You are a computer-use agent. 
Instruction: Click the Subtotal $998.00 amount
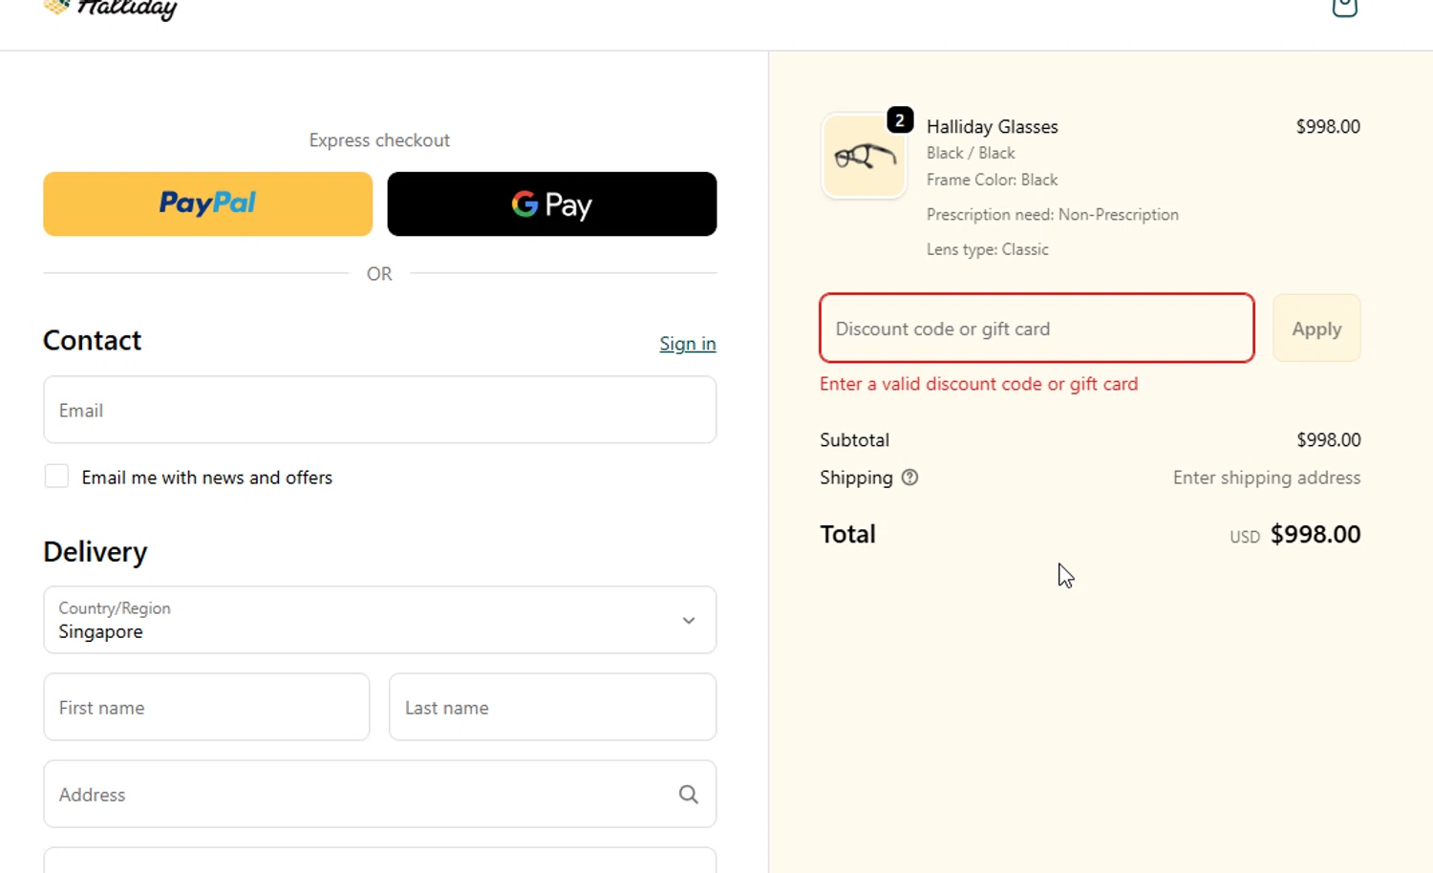tap(1329, 439)
